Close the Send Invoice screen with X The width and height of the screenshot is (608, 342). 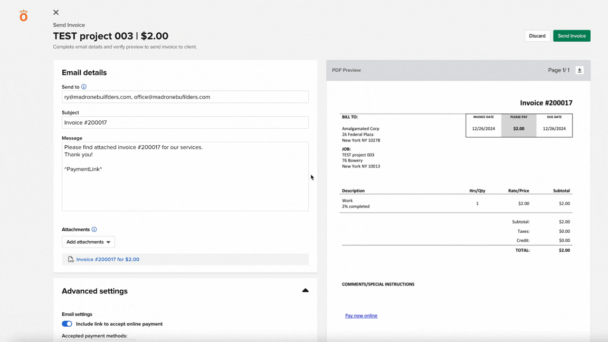pyautogui.click(x=56, y=12)
